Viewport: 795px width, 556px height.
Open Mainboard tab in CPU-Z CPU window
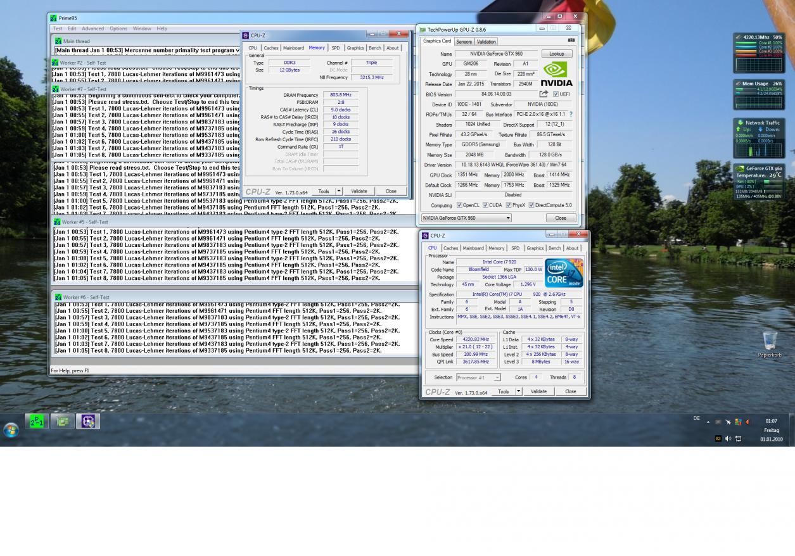coord(473,248)
